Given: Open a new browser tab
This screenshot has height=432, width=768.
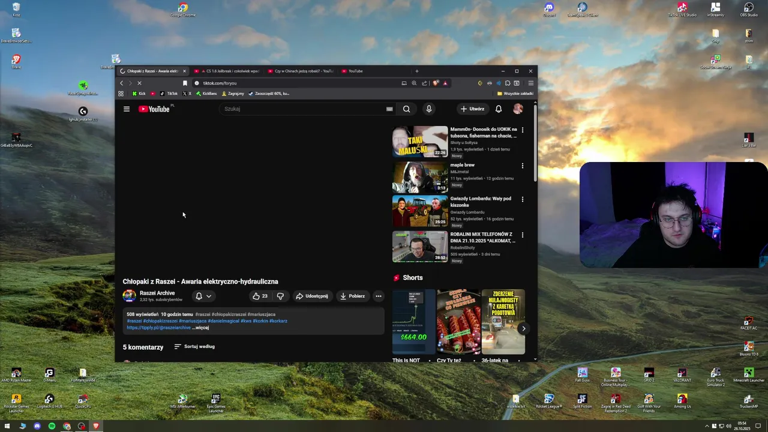Looking at the screenshot, I should 417,71.
